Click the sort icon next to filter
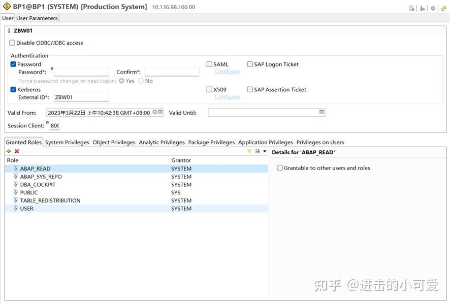 pos(258,151)
